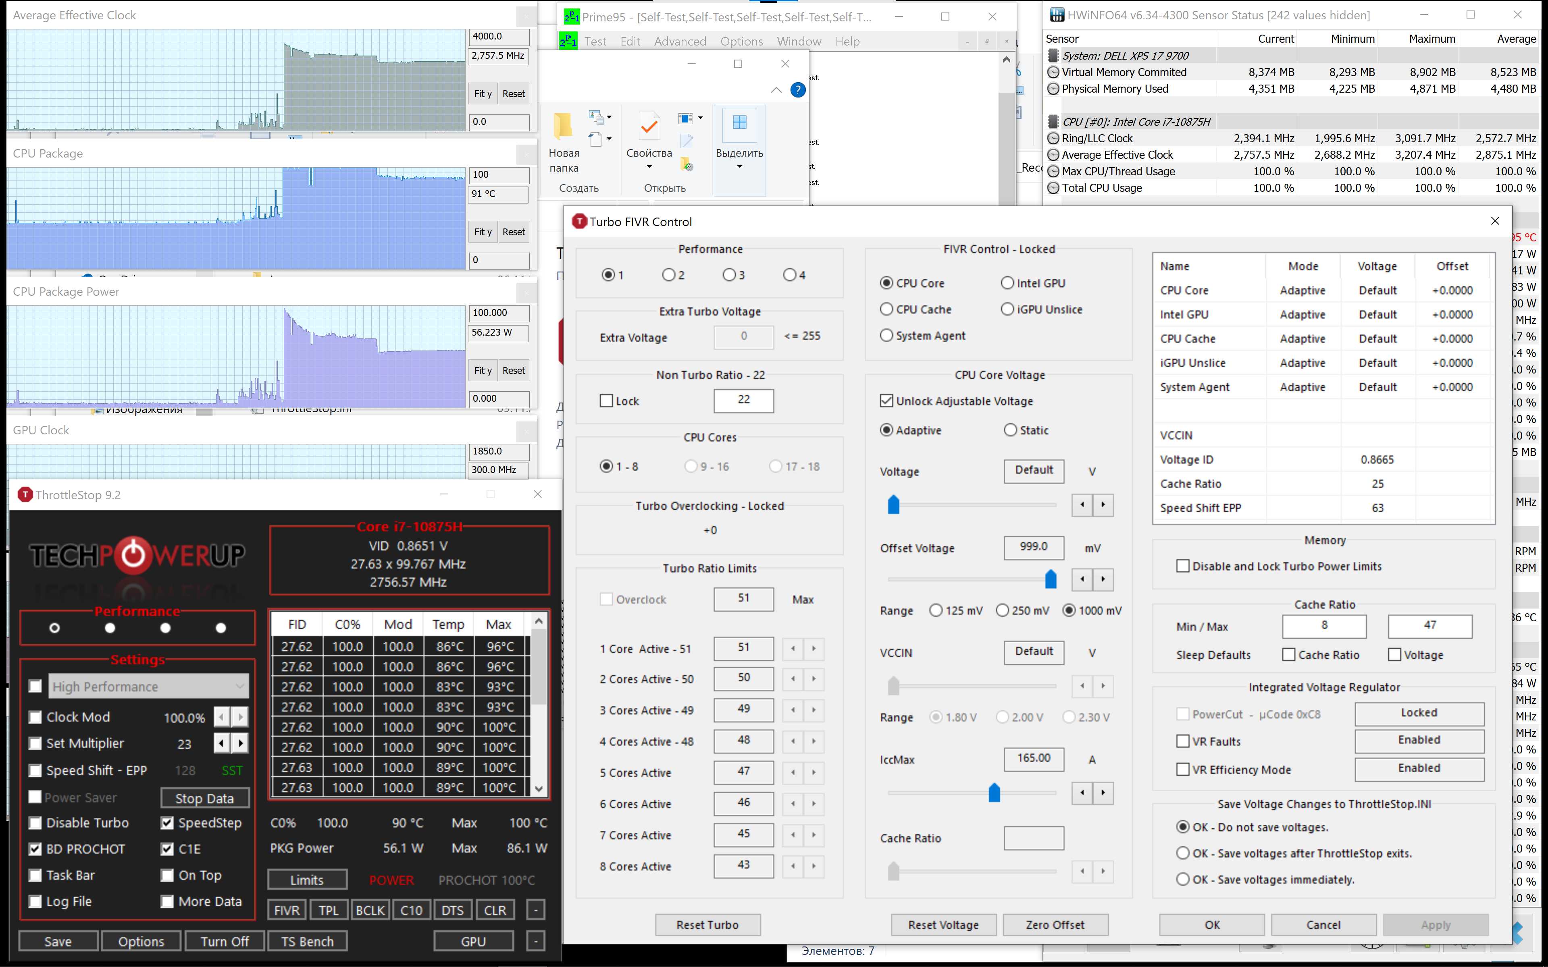Screen dimensions: 1548x967
Task: Click Virtual Memory Commited sensor icon
Action: [x=1053, y=72]
